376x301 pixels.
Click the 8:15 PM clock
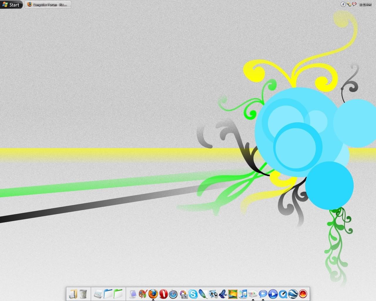tap(365, 4)
